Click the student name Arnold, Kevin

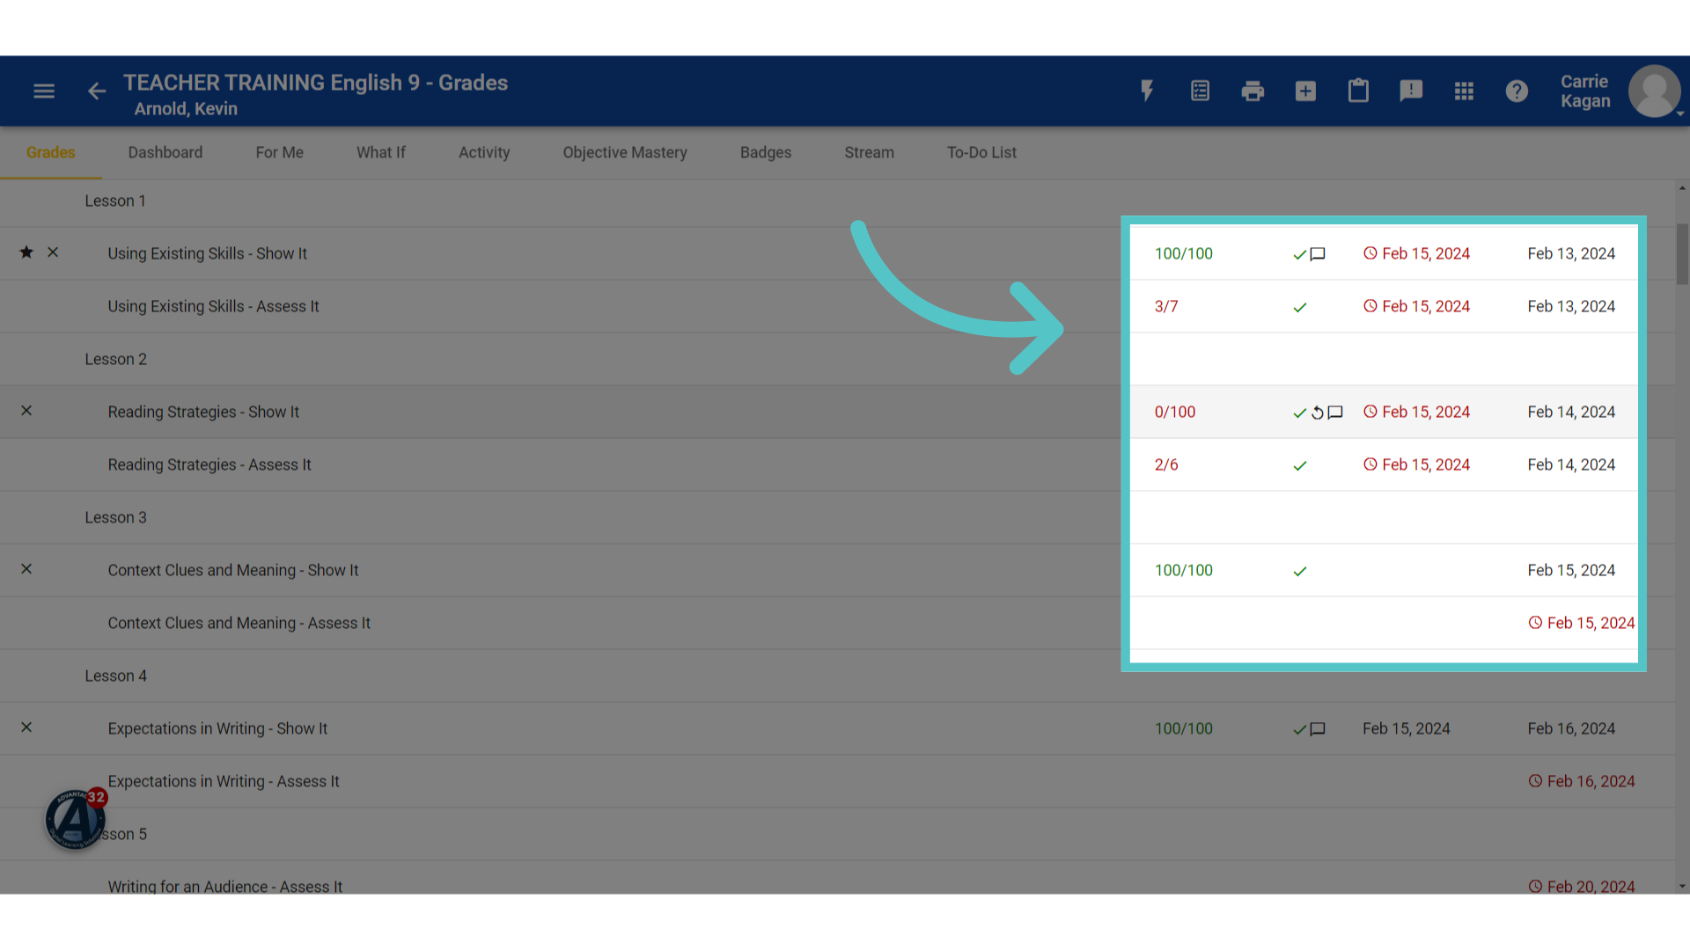186,109
